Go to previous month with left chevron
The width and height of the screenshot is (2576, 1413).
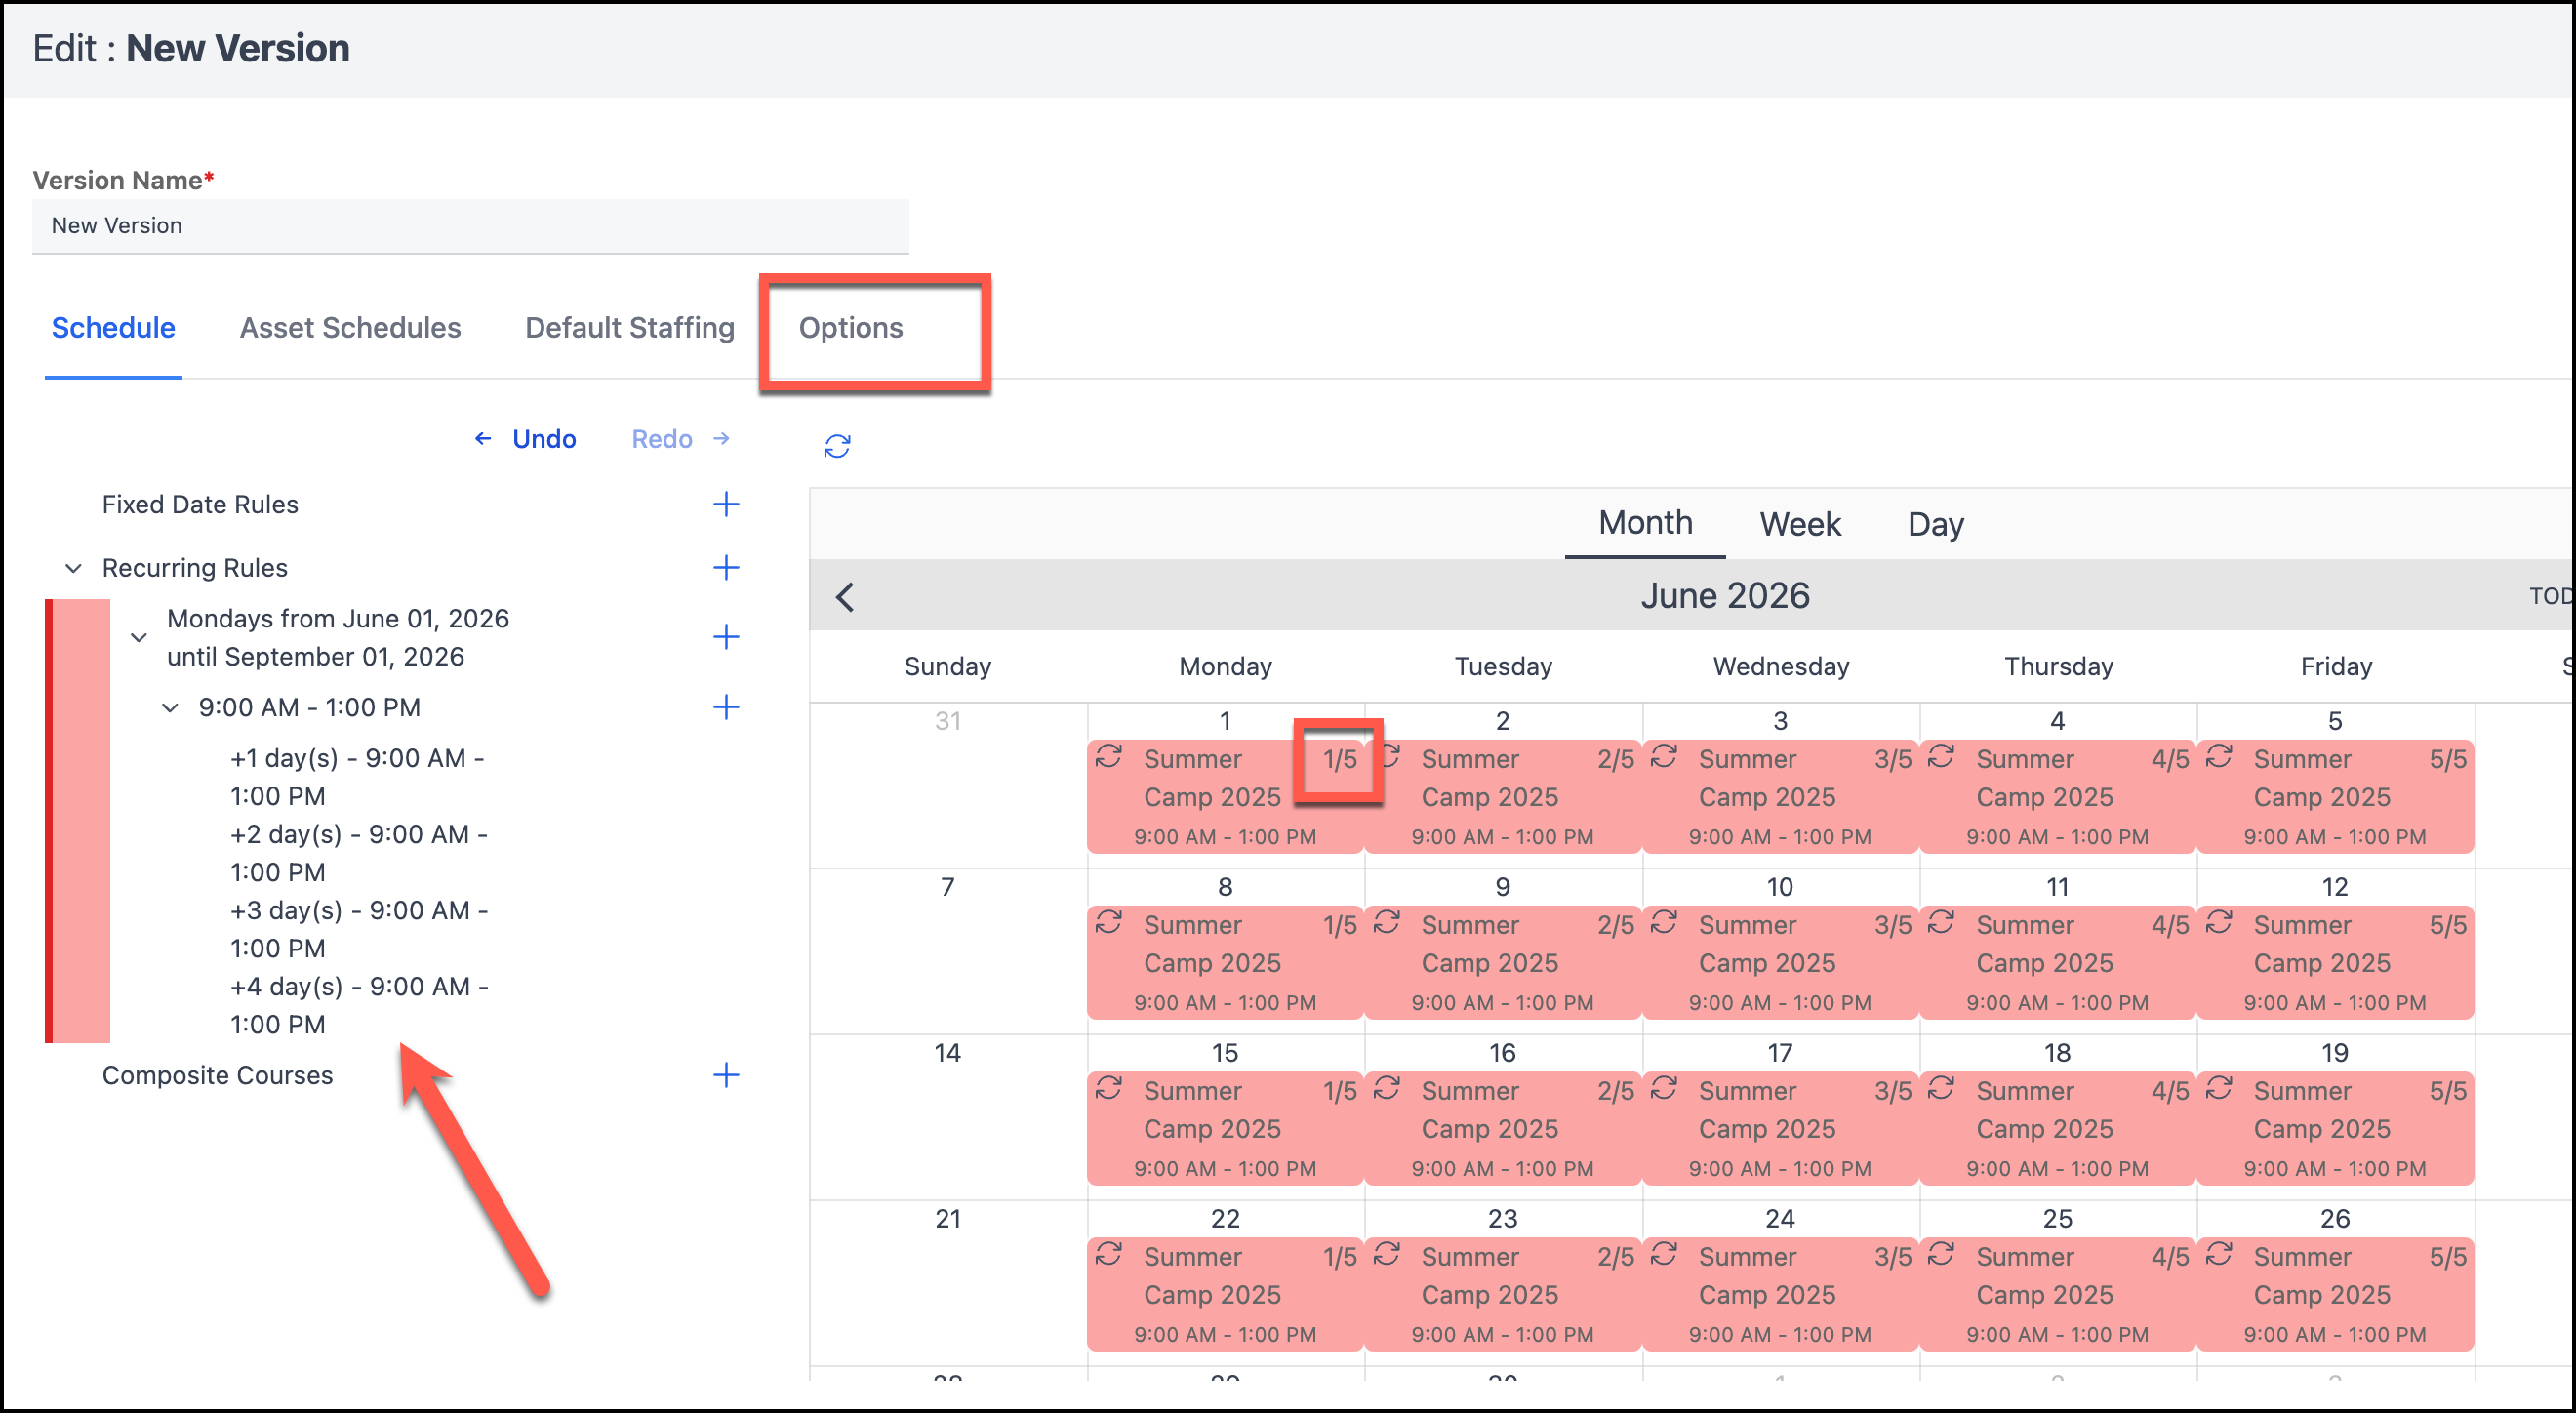(845, 597)
